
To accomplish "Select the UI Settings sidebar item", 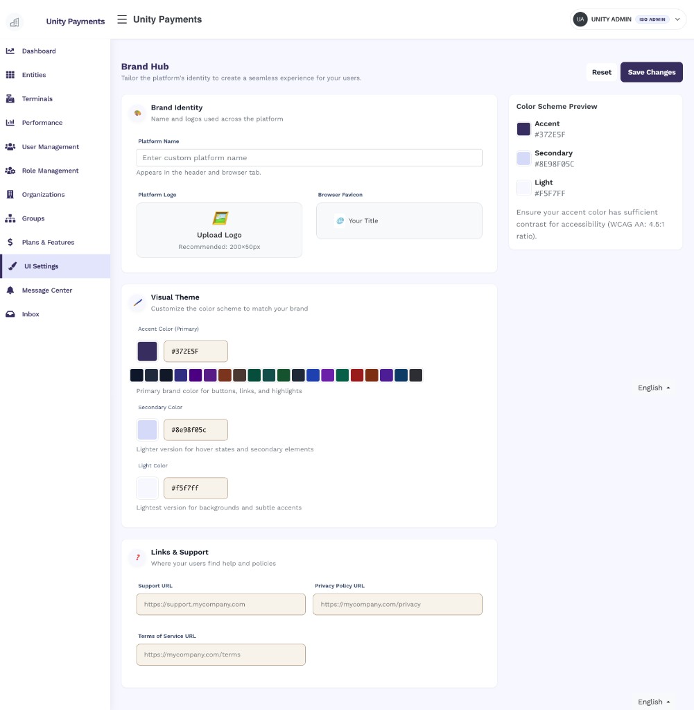I will [55, 266].
